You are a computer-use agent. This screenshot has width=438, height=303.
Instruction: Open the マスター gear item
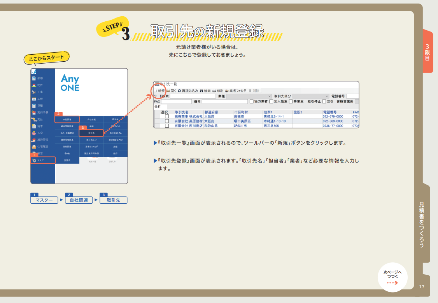coord(43,160)
